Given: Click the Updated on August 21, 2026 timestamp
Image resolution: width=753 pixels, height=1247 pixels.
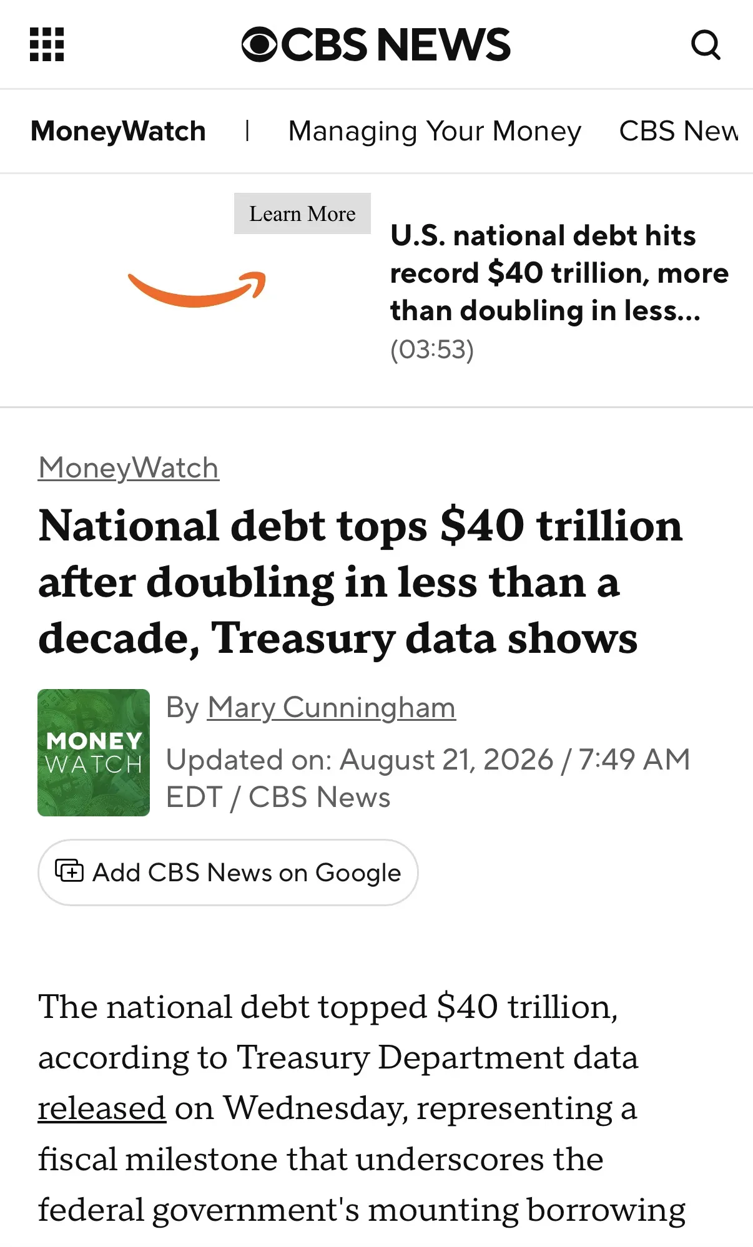Looking at the screenshot, I should [x=428, y=778].
